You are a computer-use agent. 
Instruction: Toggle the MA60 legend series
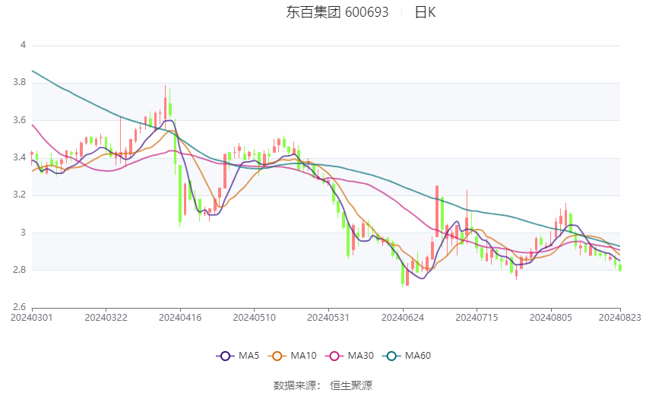[407, 356]
